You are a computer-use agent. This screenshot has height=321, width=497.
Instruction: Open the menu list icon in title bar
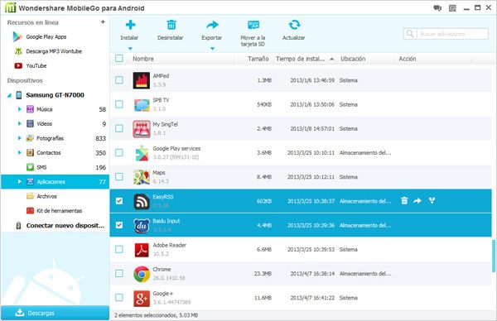coord(452,8)
